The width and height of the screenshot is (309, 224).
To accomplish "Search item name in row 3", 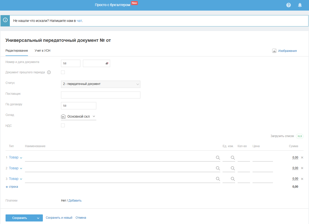I will tap(218, 179).
